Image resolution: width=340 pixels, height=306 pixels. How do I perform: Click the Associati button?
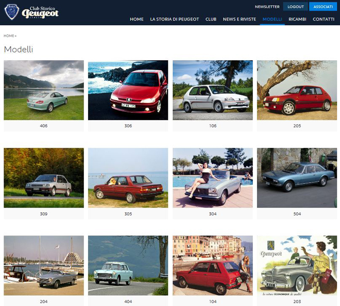[x=323, y=7]
